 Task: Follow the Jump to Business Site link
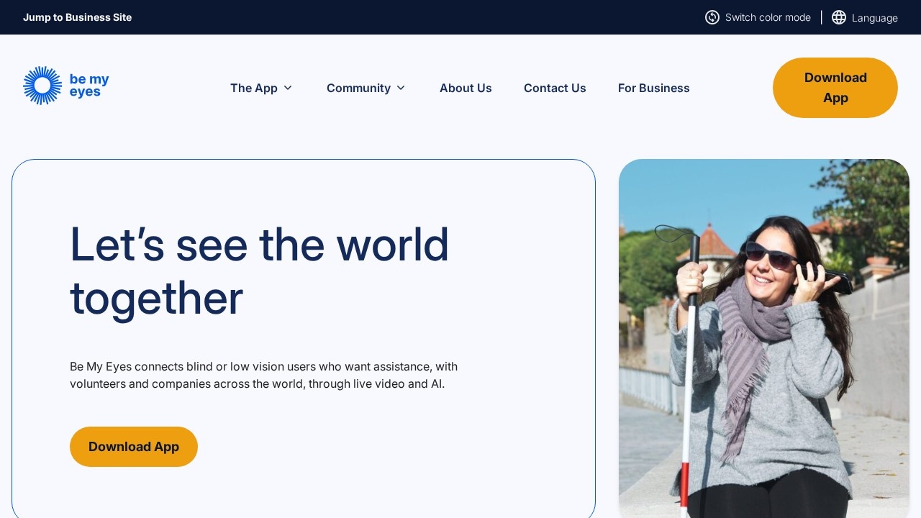pos(77,17)
